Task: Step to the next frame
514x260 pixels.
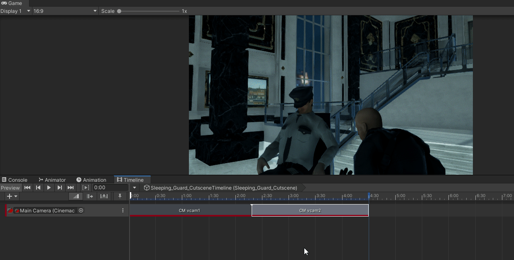Action: click(x=60, y=188)
